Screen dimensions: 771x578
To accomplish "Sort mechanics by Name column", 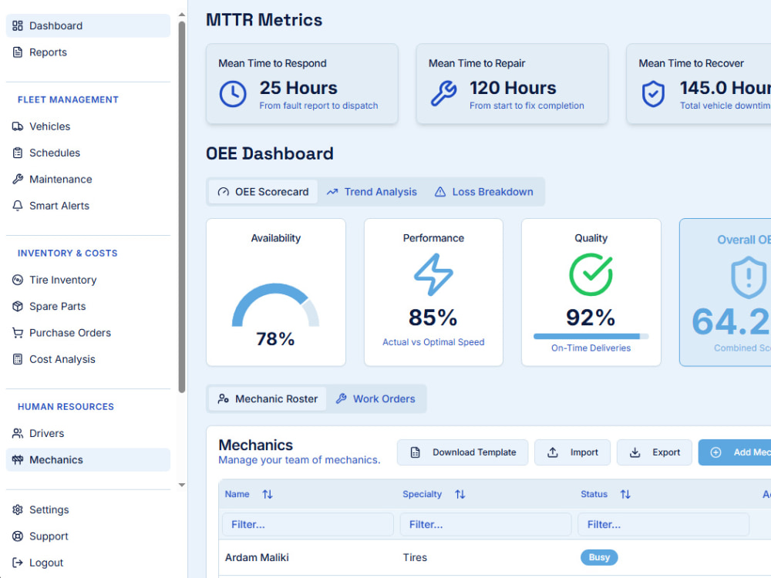I will click(x=268, y=495).
